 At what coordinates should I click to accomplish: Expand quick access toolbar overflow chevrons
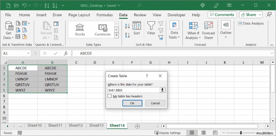[63, 6]
